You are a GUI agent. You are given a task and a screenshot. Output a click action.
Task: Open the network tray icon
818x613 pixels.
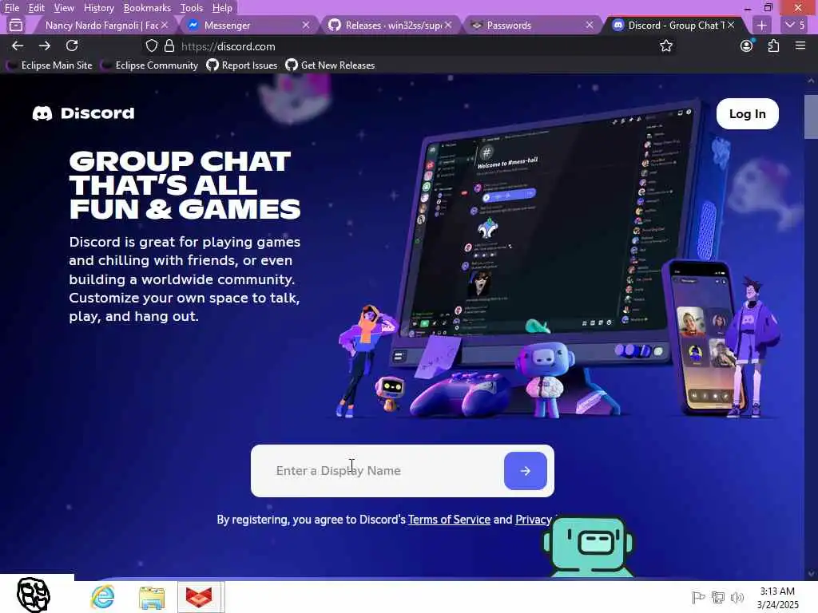coord(718,597)
